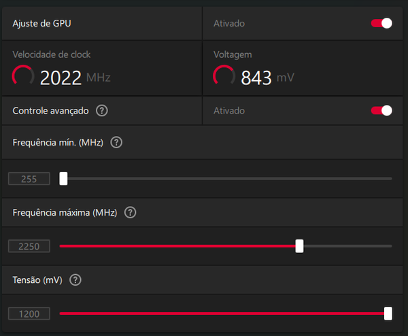The height and width of the screenshot is (336, 408).
Task: Click the max frequency input showing 2250
Action: pyautogui.click(x=29, y=246)
